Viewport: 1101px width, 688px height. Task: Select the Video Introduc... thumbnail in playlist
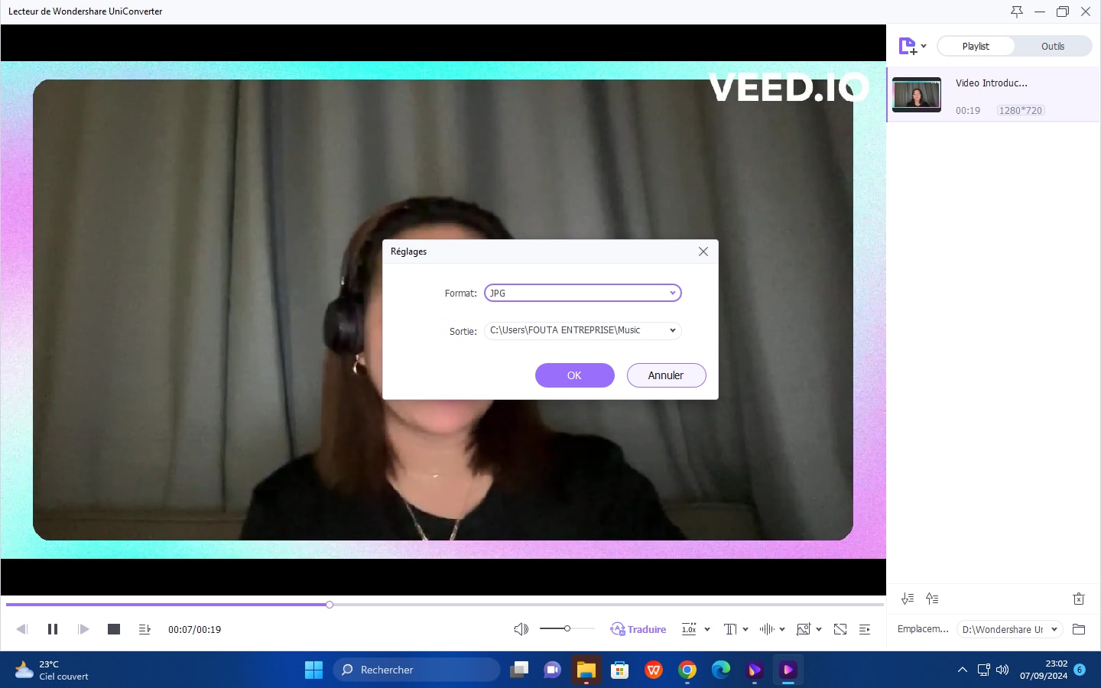[917, 95]
